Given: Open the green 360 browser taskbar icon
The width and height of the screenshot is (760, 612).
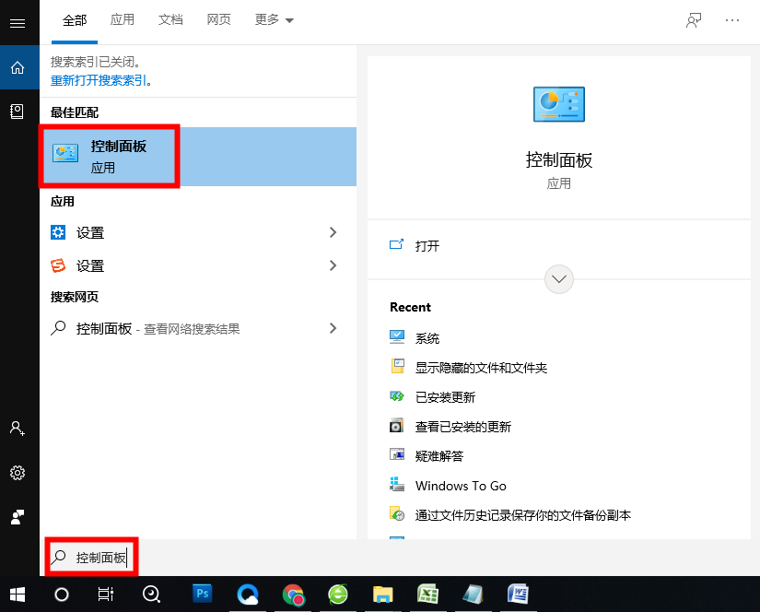Looking at the screenshot, I should tap(338, 594).
